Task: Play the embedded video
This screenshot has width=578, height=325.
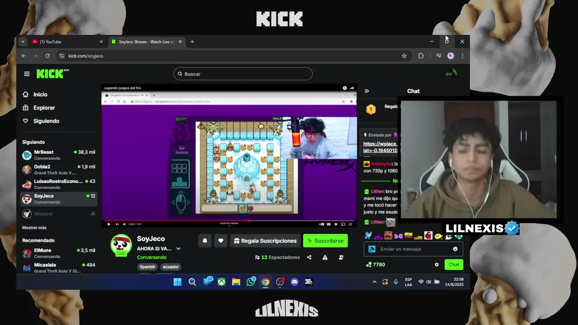Action: coord(109,224)
